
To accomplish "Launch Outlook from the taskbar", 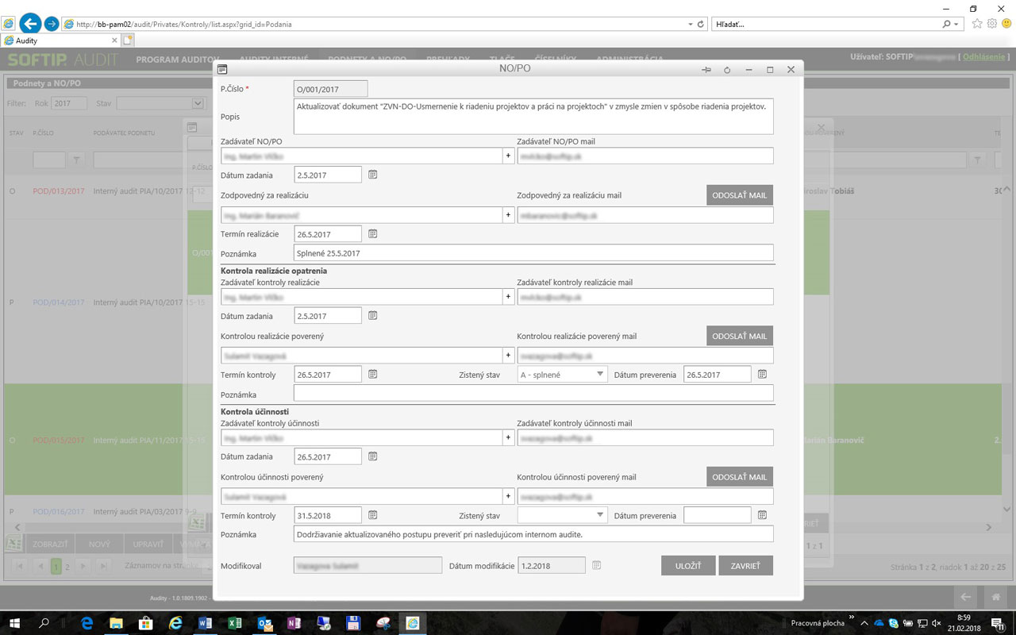I will point(265,623).
